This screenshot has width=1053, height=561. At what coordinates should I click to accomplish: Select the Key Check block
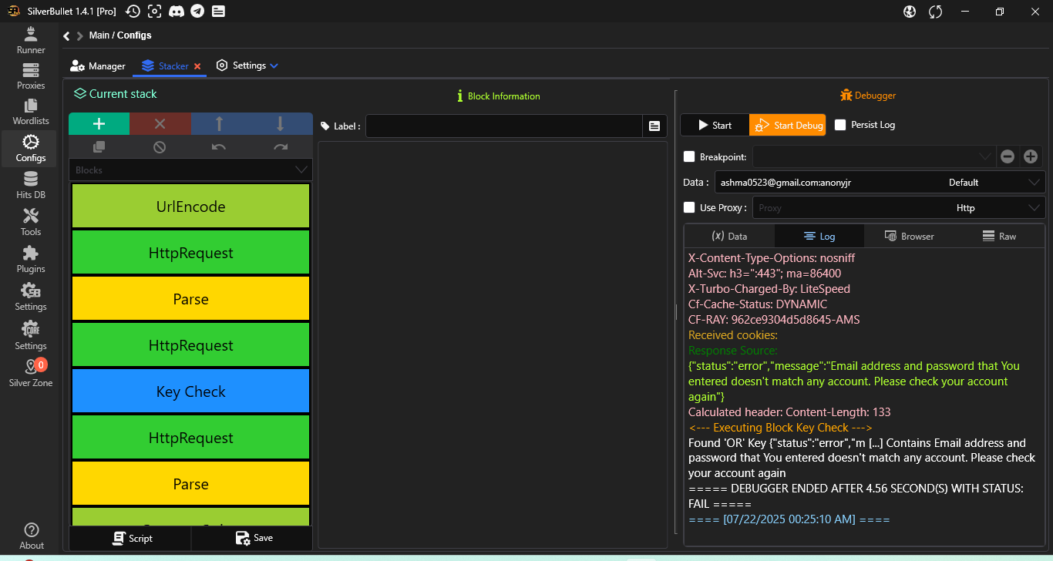(x=190, y=391)
